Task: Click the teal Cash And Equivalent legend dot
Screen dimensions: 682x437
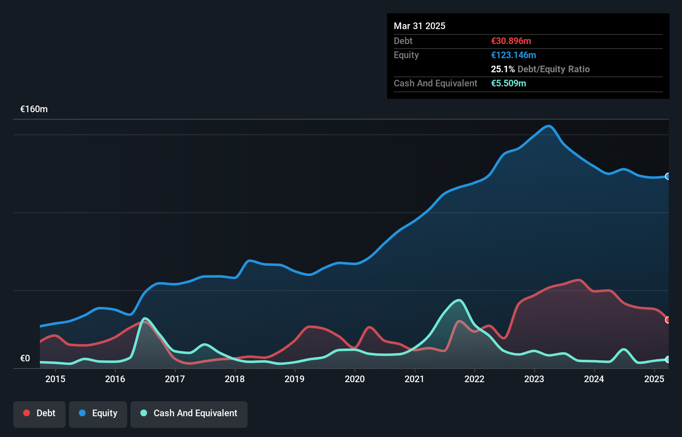Action: (143, 413)
